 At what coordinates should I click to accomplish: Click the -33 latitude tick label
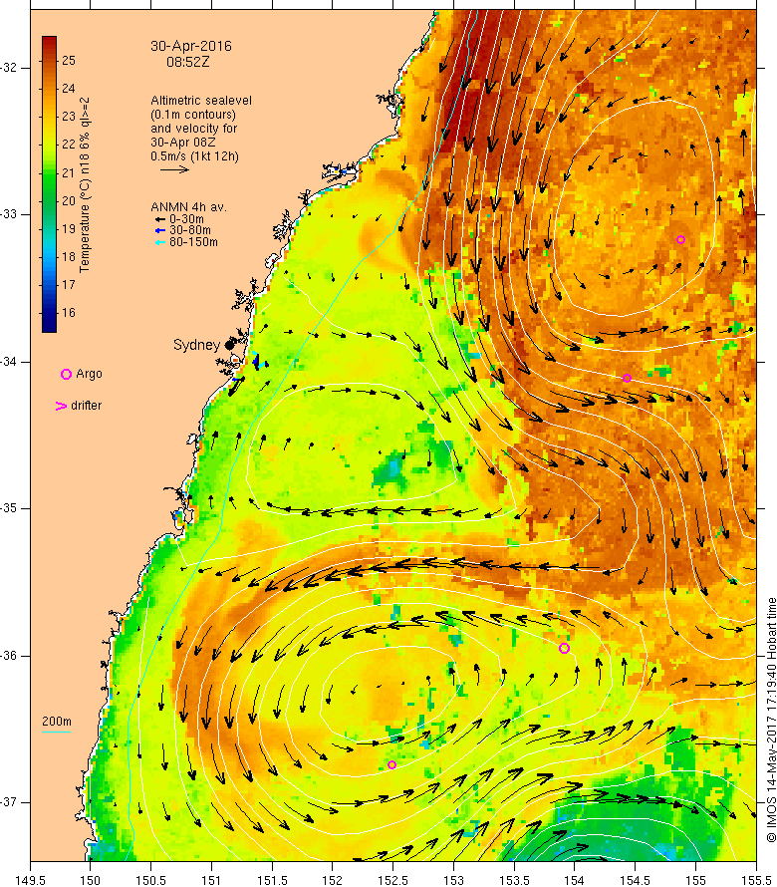[x=9, y=214]
